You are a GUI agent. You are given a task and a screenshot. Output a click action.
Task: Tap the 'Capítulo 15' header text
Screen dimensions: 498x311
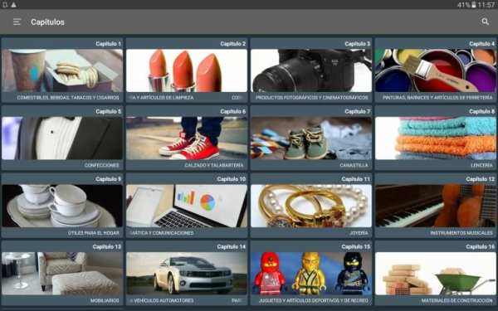[x=356, y=246]
